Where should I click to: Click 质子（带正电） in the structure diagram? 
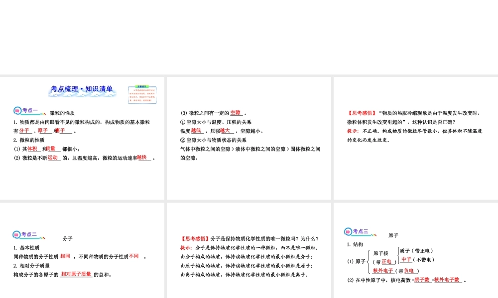416,251
